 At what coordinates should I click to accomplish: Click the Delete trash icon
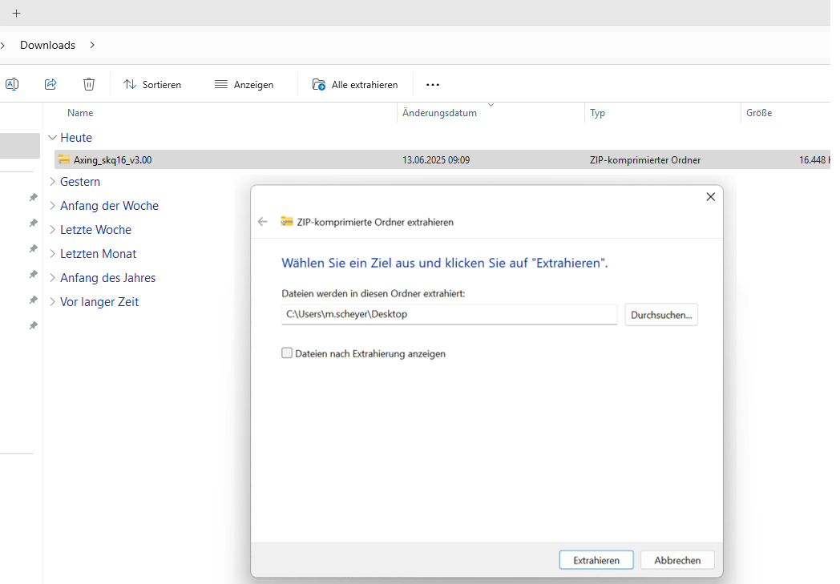click(x=89, y=84)
